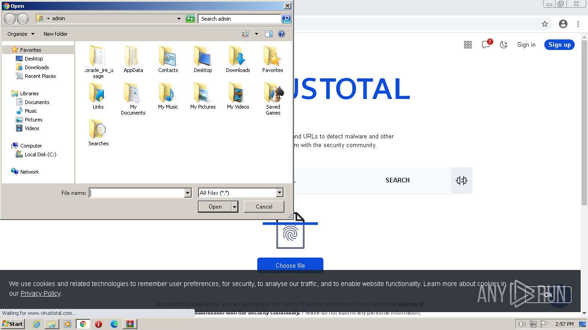Select Pictures library
Image resolution: width=588 pixels, height=330 pixels.
34,120
